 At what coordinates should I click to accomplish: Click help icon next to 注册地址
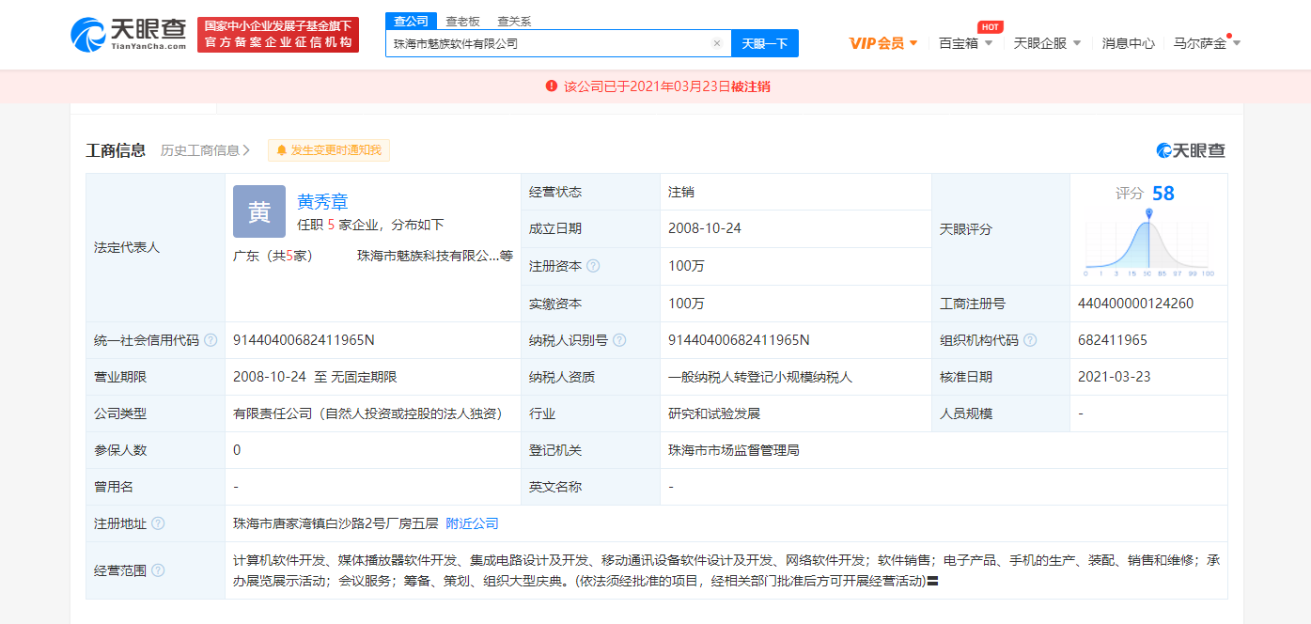[158, 523]
